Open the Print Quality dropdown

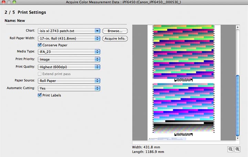(x=69, y=67)
